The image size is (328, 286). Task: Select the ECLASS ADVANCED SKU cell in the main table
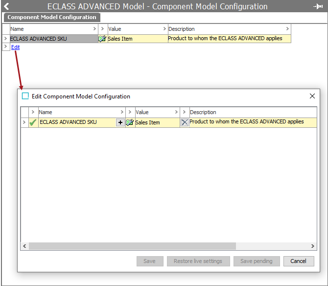(x=54, y=39)
